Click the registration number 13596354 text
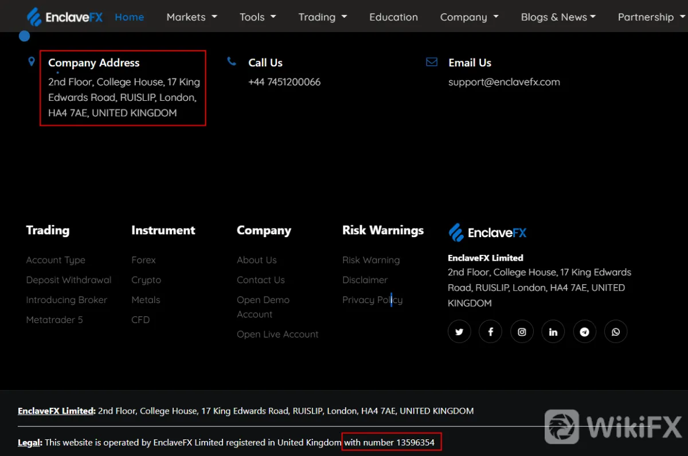Screen dimensions: 688x456 [415, 442]
